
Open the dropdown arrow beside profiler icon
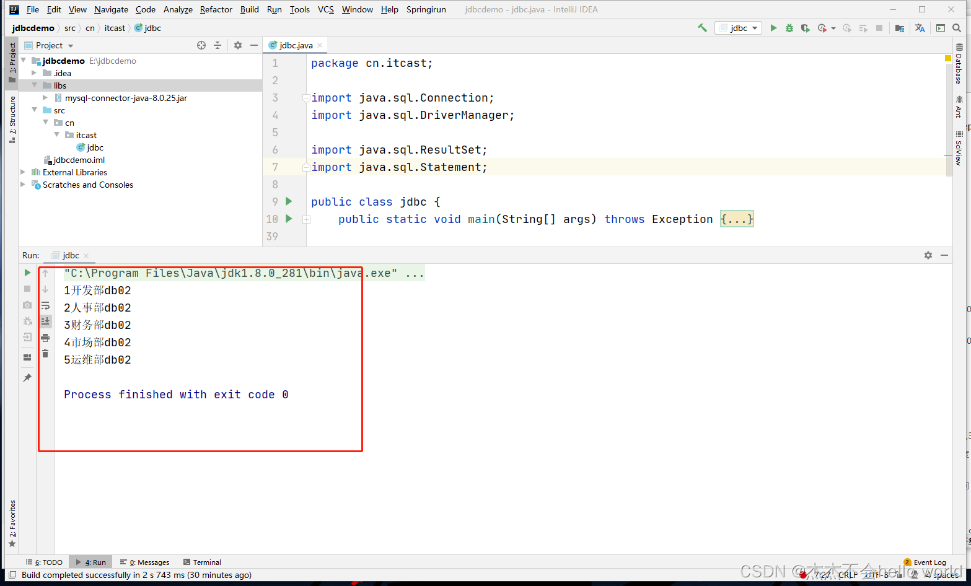coord(833,28)
